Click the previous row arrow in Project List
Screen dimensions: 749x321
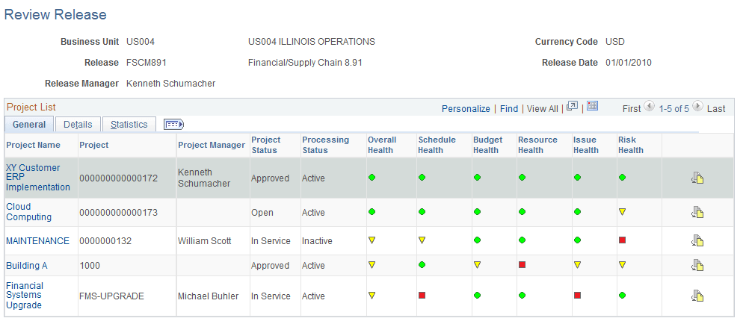pyautogui.click(x=649, y=107)
